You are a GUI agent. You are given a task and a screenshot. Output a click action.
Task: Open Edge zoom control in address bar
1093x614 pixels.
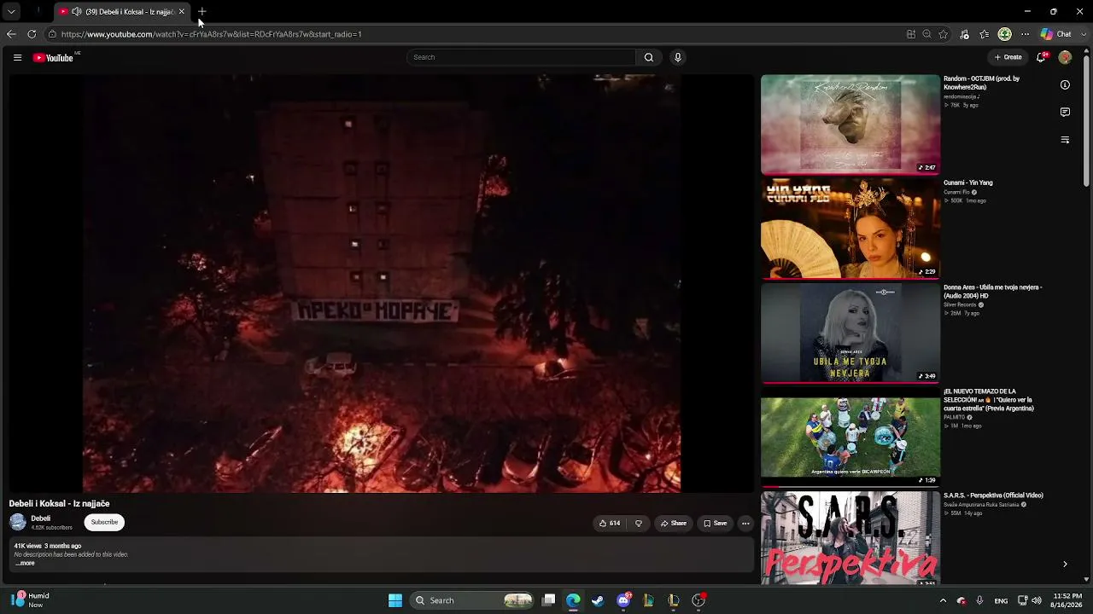[927, 34]
